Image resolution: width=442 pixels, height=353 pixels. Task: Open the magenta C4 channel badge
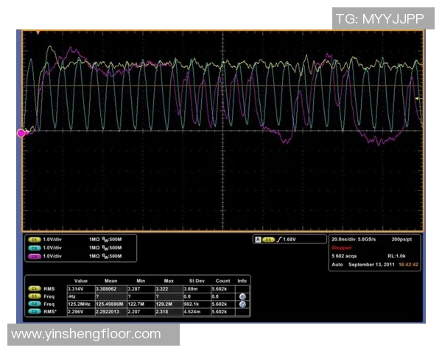tap(34, 256)
